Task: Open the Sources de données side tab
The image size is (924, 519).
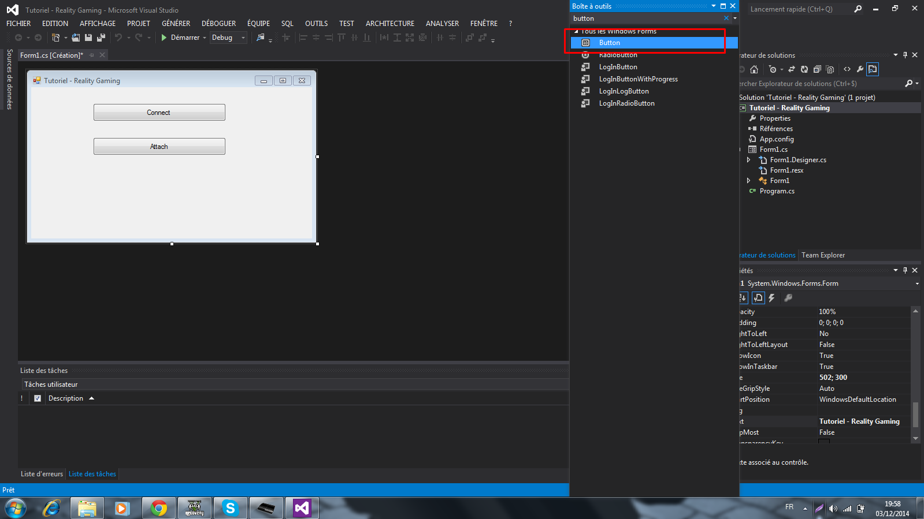Action: coord(9,79)
